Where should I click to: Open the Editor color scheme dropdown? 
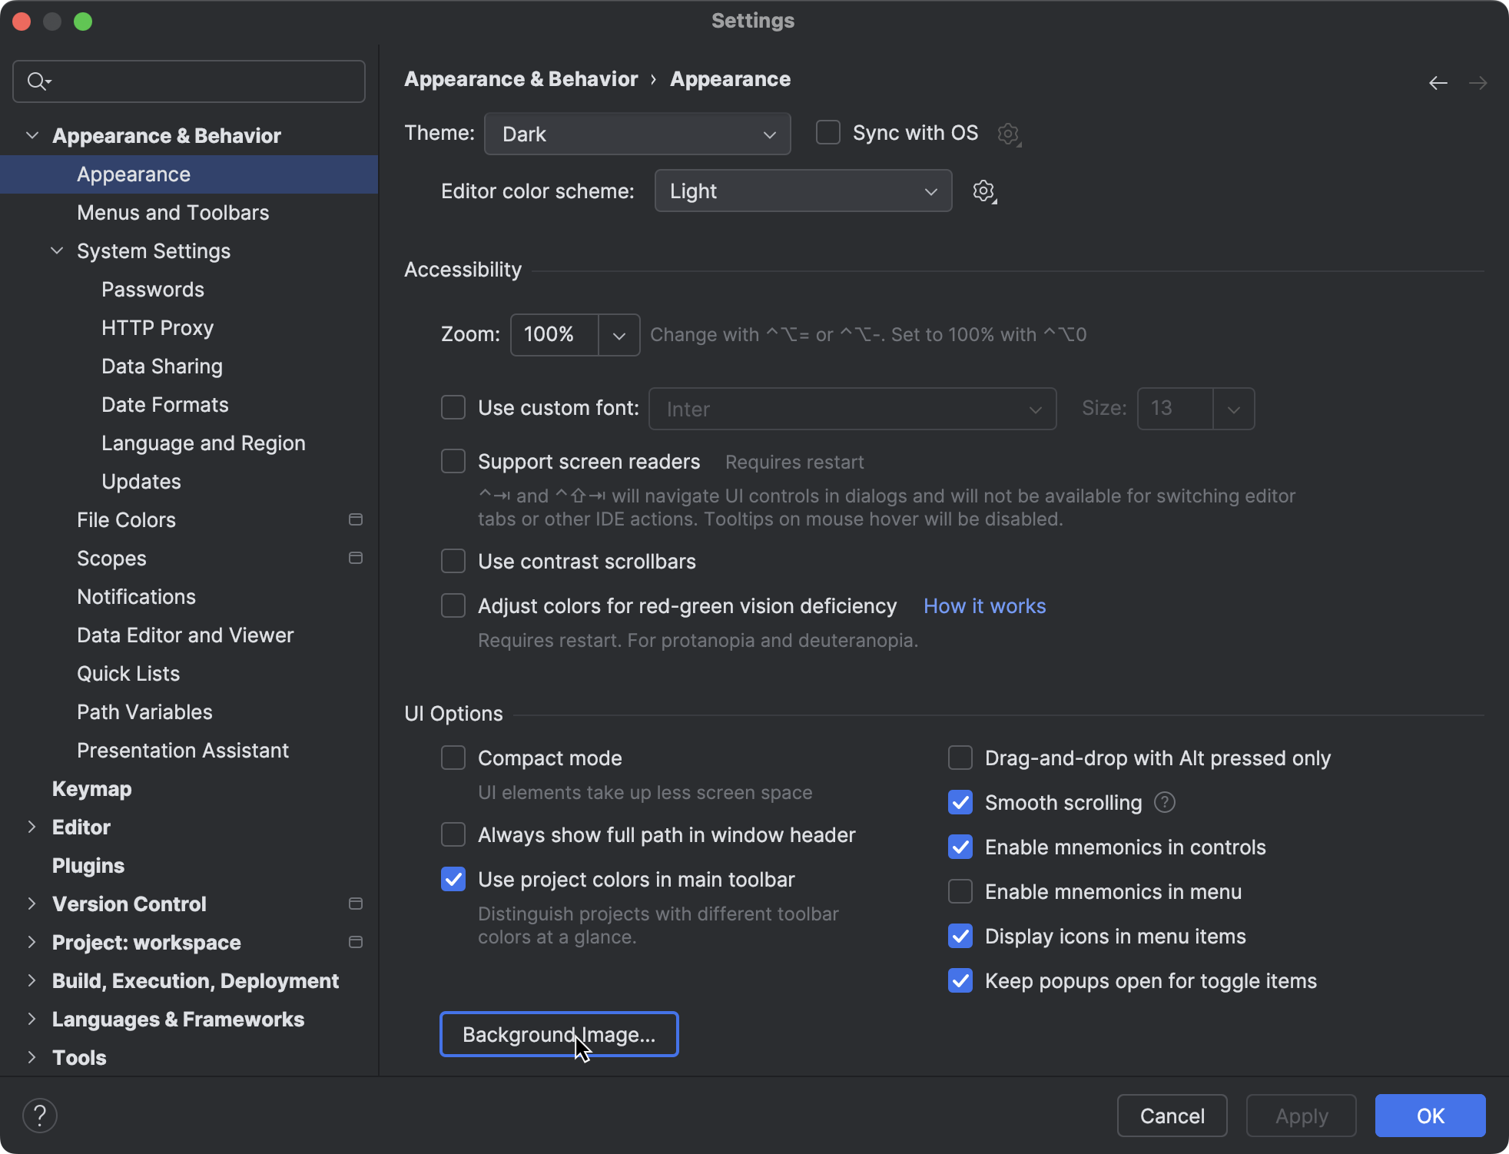(802, 191)
